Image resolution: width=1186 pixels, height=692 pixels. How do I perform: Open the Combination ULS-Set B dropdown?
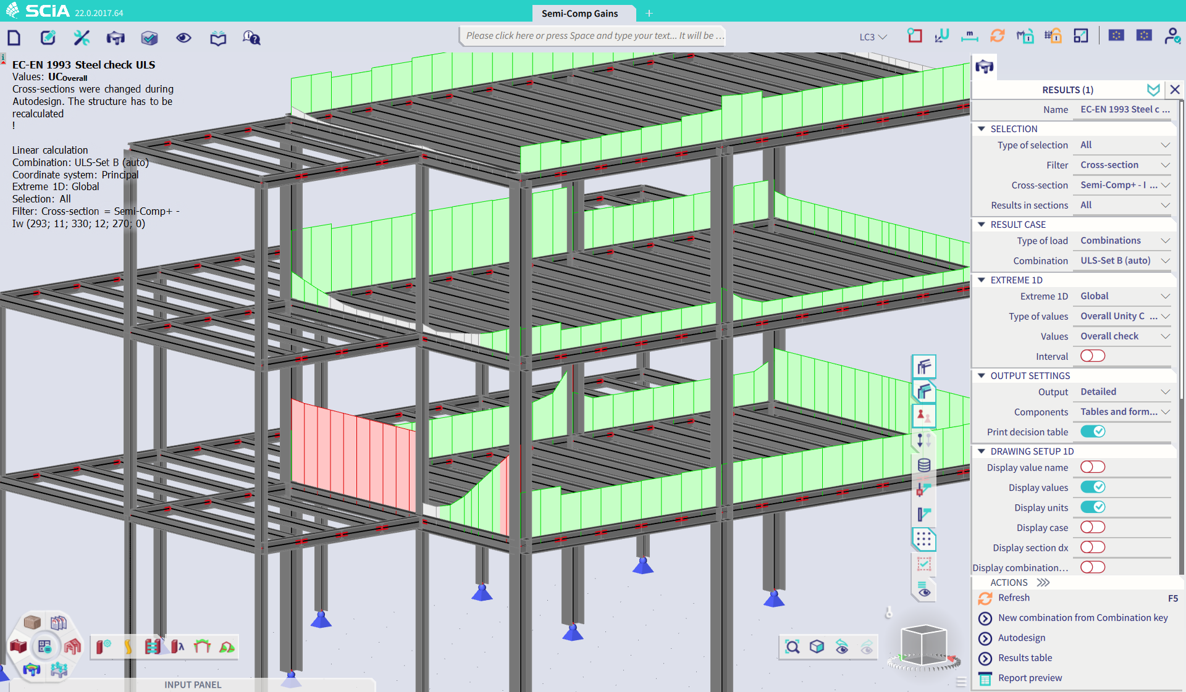[x=1122, y=261]
